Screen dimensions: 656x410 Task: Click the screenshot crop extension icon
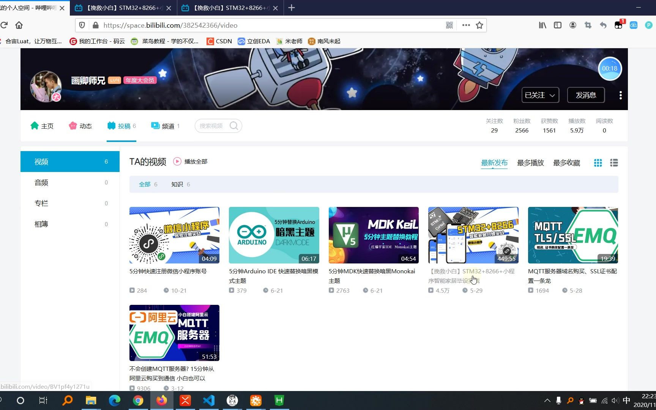pos(588,25)
